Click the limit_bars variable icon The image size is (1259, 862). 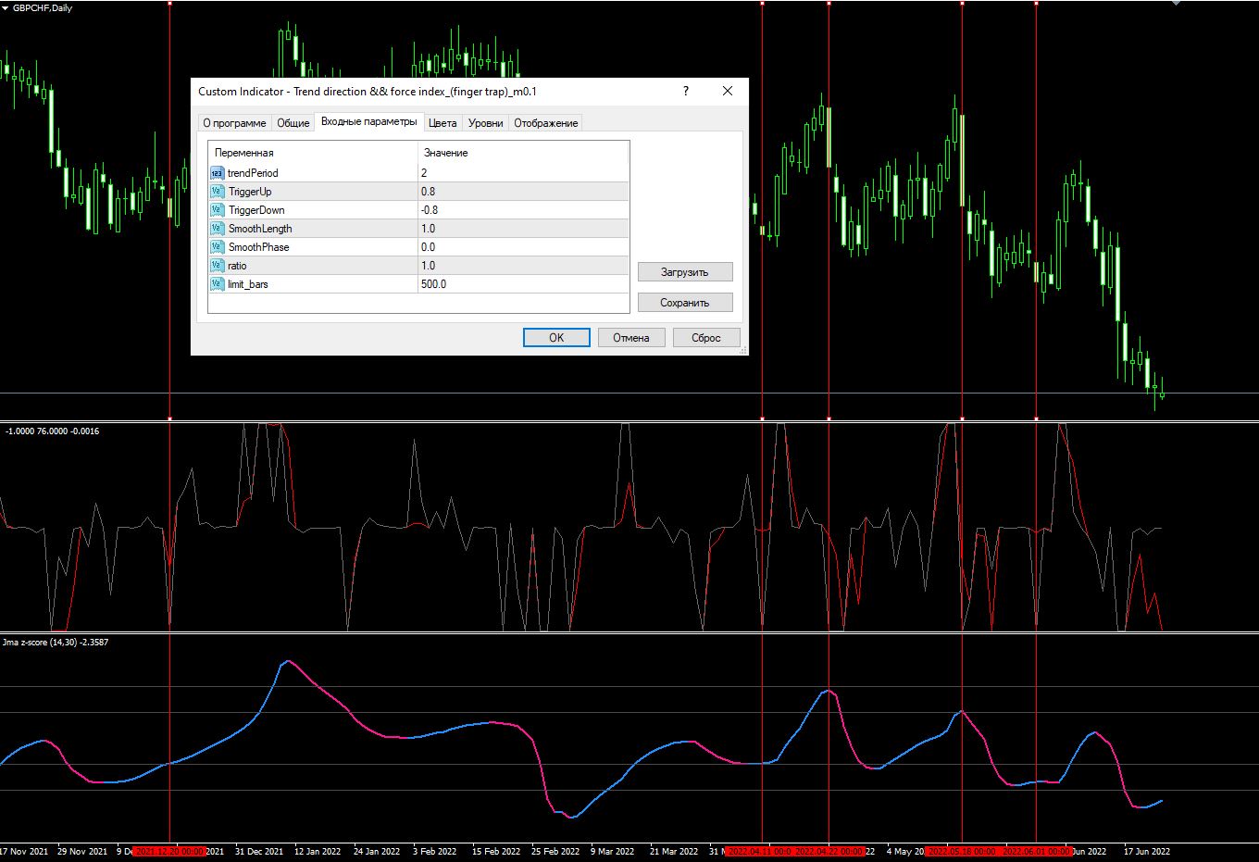pos(218,284)
